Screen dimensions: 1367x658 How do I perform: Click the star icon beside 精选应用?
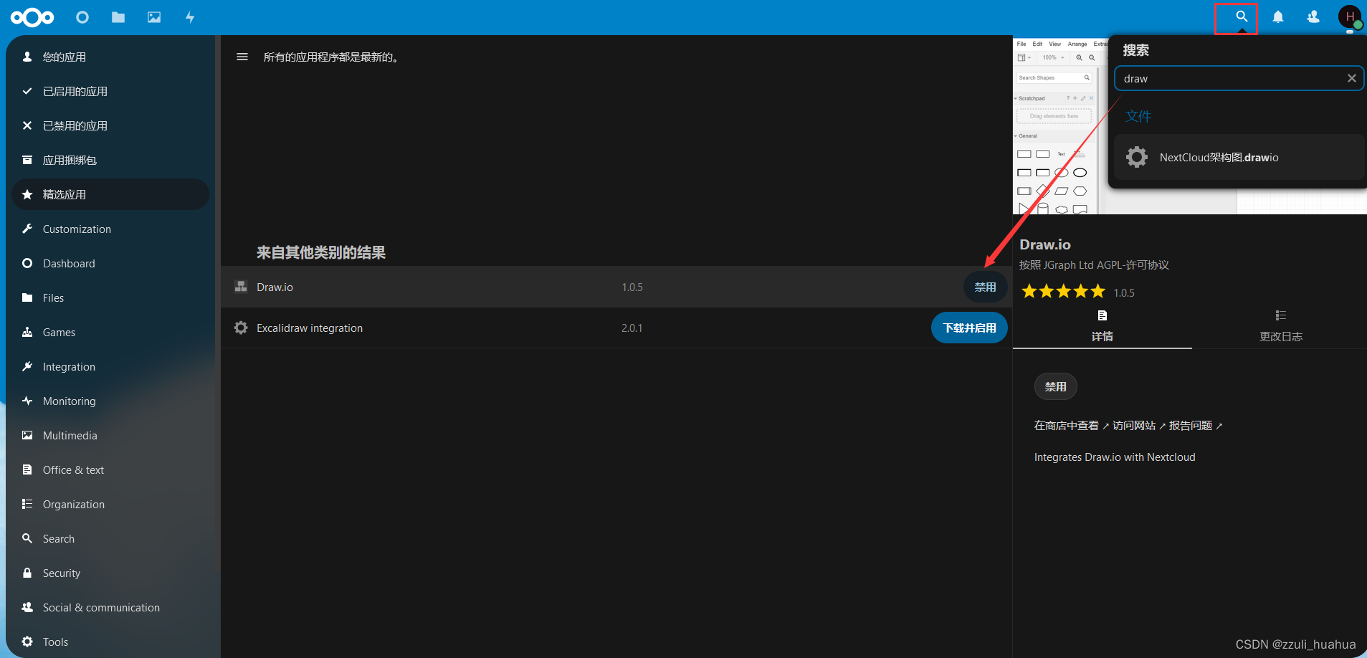pos(27,194)
